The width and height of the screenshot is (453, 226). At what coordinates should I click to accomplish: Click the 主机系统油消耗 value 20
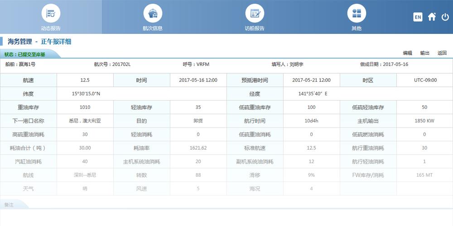(x=198, y=161)
